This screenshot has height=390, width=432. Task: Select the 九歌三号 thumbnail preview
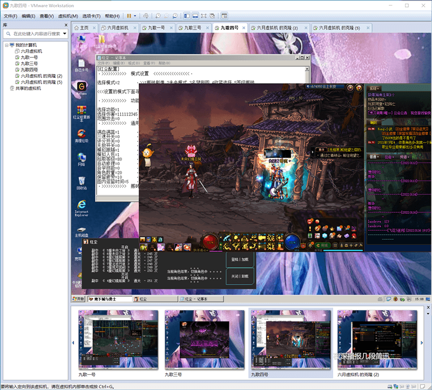tap(205, 340)
